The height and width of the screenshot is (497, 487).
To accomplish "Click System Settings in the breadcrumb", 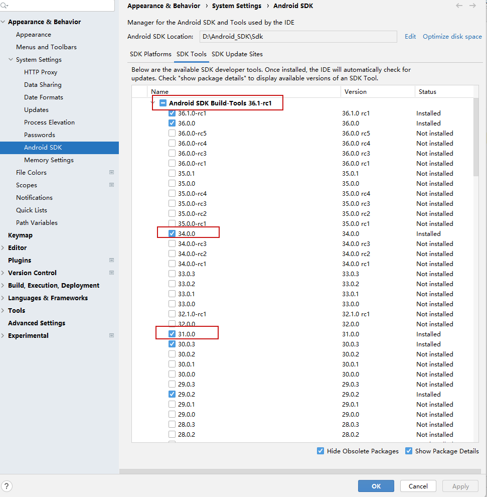I will click(237, 6).
